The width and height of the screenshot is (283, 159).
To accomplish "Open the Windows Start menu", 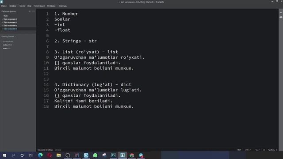I will pos(4,155).
